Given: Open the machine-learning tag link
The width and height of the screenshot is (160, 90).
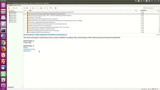Looking at the screenshot, I should click(29, 49).
